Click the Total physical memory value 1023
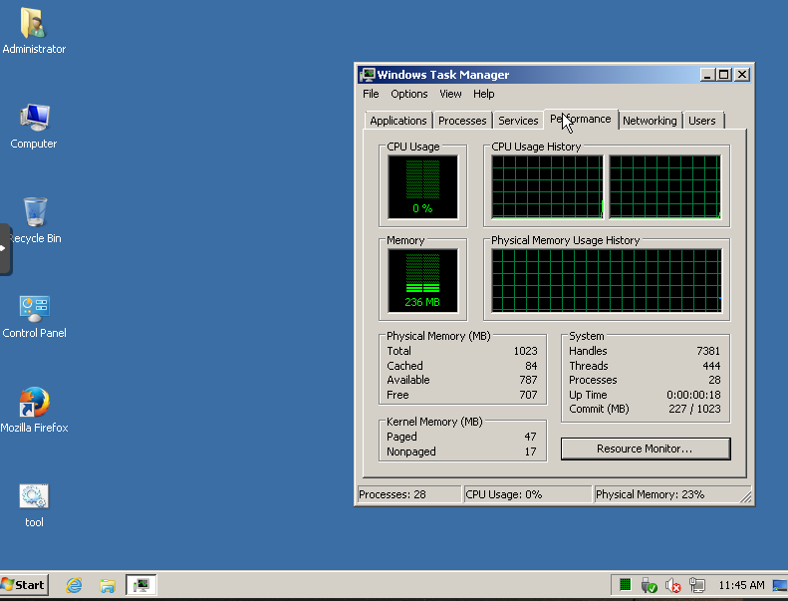788x601 pixels. coord(525,351)
